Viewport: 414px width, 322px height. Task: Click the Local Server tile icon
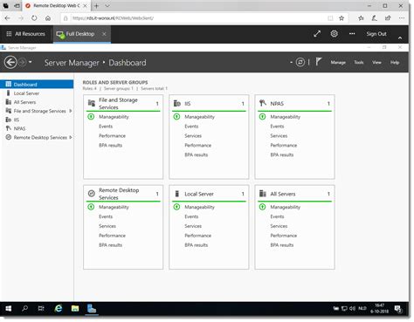(176, 194)
